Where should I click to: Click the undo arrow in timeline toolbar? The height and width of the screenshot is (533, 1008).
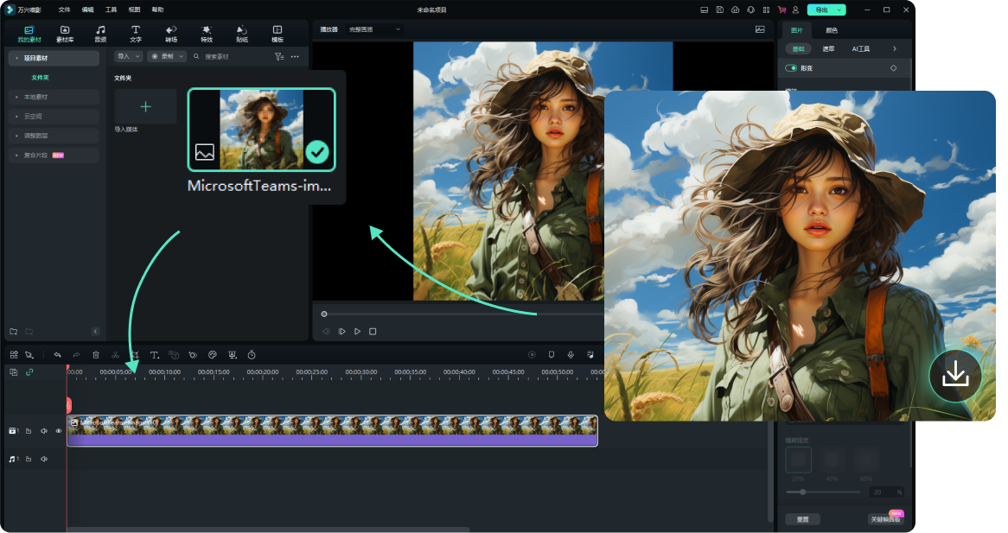[x=57, y=354]
